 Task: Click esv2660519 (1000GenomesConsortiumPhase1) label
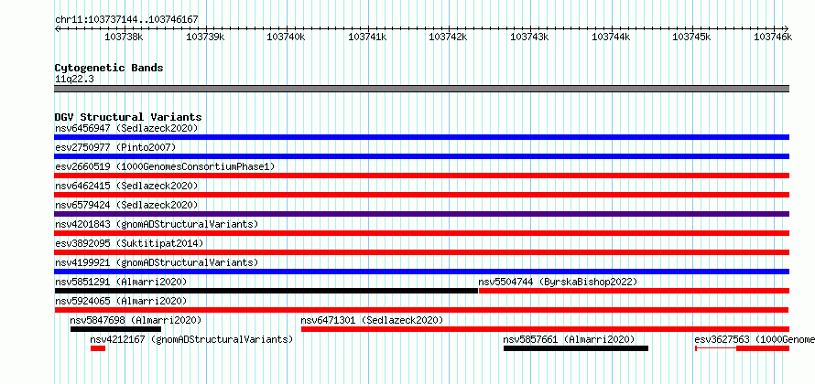(x=165, y=166)
